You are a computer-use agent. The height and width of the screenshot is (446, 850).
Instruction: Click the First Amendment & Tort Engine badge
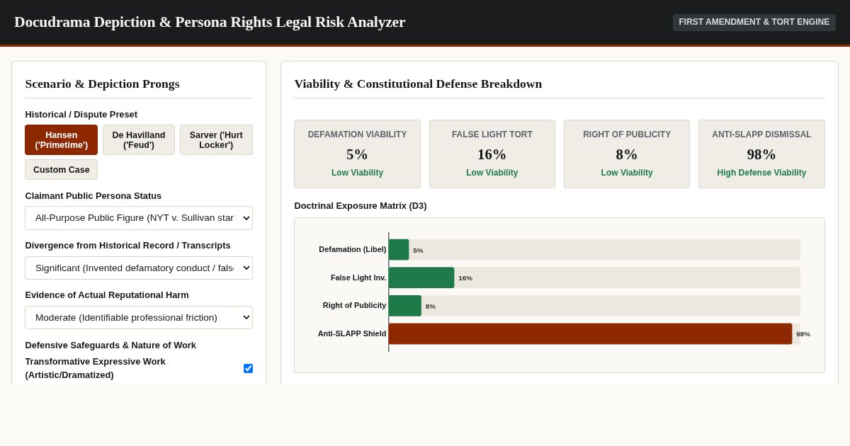click(x=754, y=22)
